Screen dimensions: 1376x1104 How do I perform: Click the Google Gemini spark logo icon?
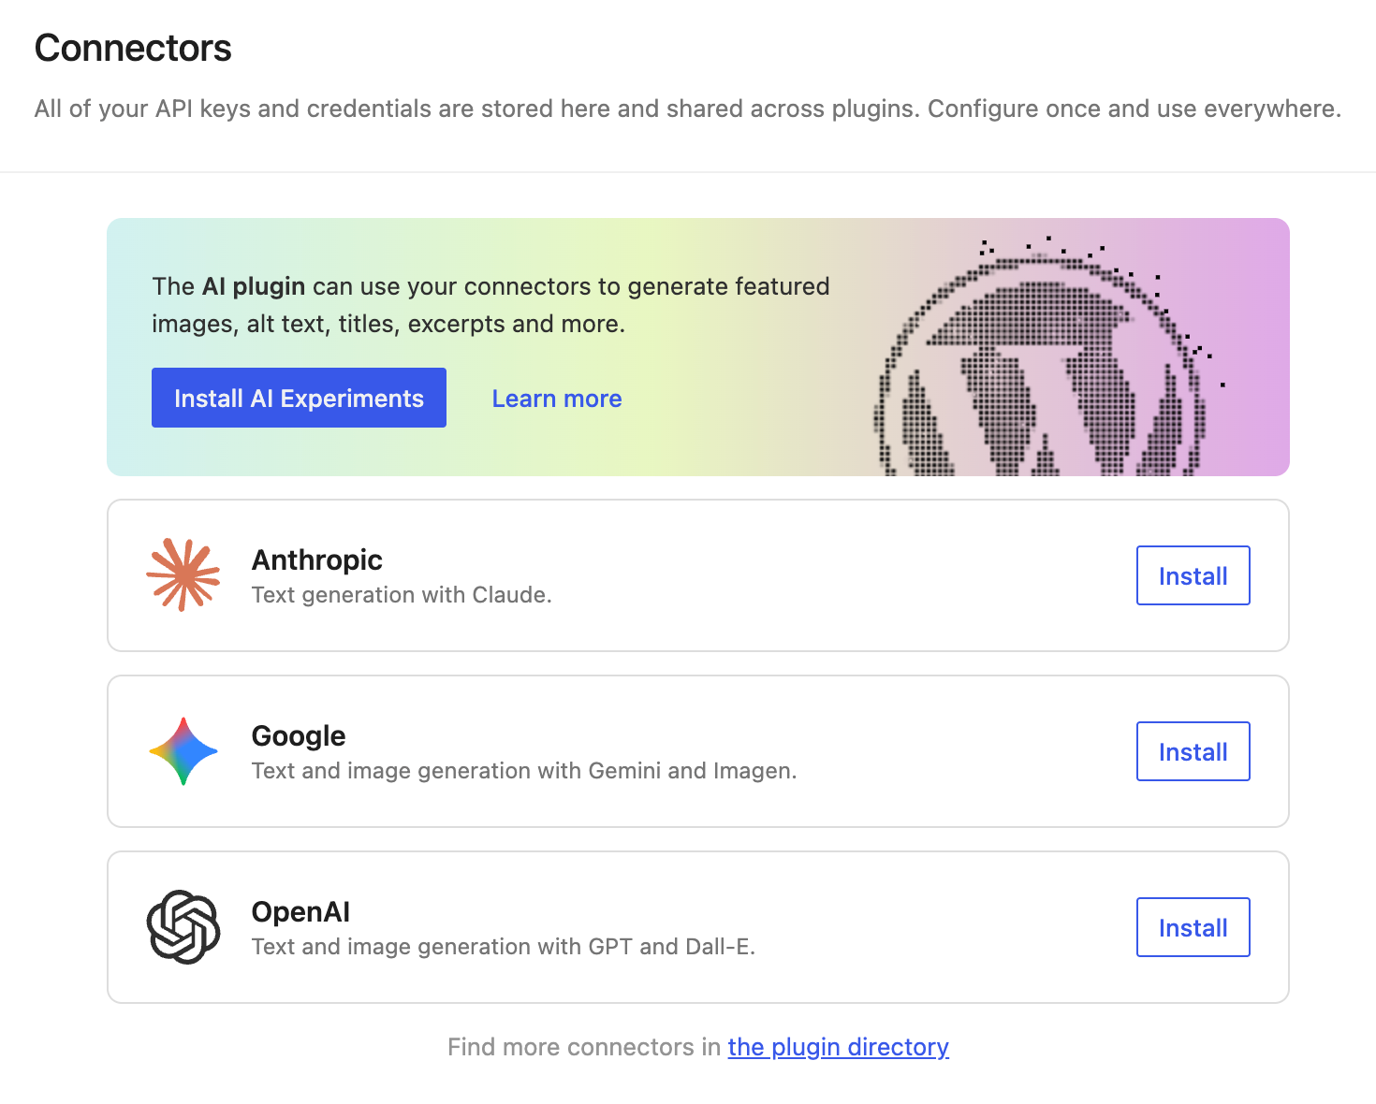(183, 751)
